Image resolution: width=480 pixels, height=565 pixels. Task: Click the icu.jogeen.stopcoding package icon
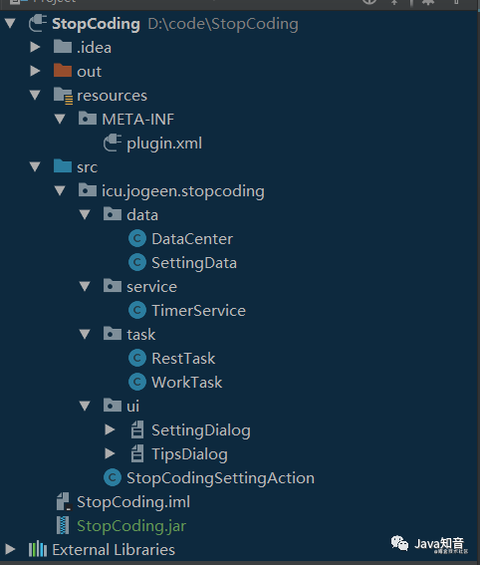[88, 190]
